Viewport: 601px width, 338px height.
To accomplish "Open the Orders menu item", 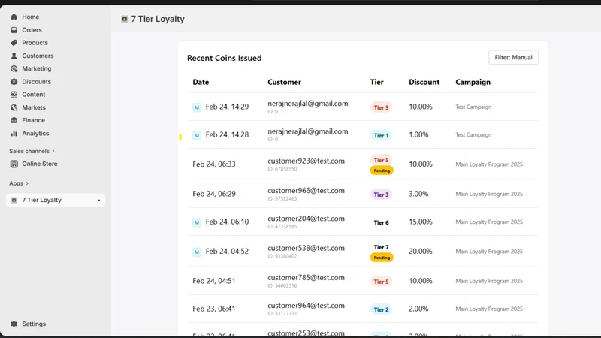I will (32, 30).
